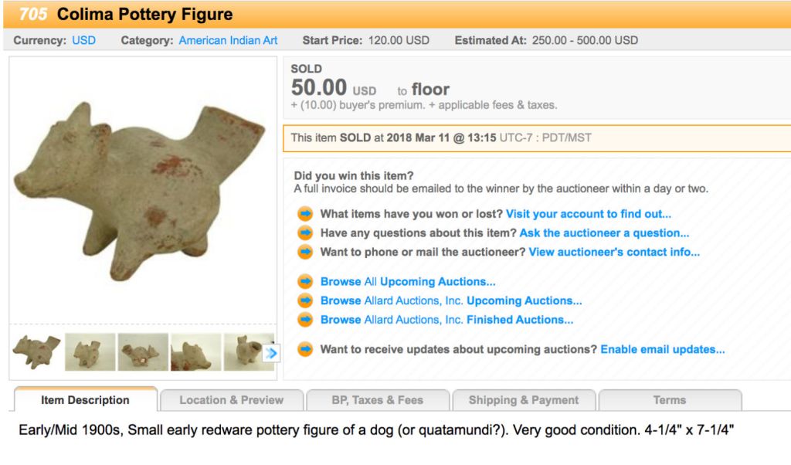Open the BP, Taxes & Fees tab
Image resolution: width=791 pixels, height=465 pixels.
[x=377, y=400]
